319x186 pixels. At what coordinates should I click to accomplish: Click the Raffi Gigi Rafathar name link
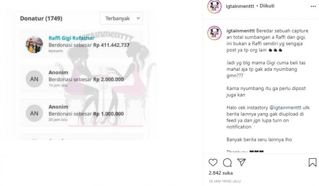72,38
